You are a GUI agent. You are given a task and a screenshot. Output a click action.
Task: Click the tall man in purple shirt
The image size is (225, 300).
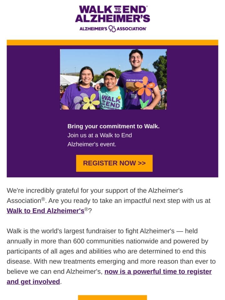click(138, 80)
